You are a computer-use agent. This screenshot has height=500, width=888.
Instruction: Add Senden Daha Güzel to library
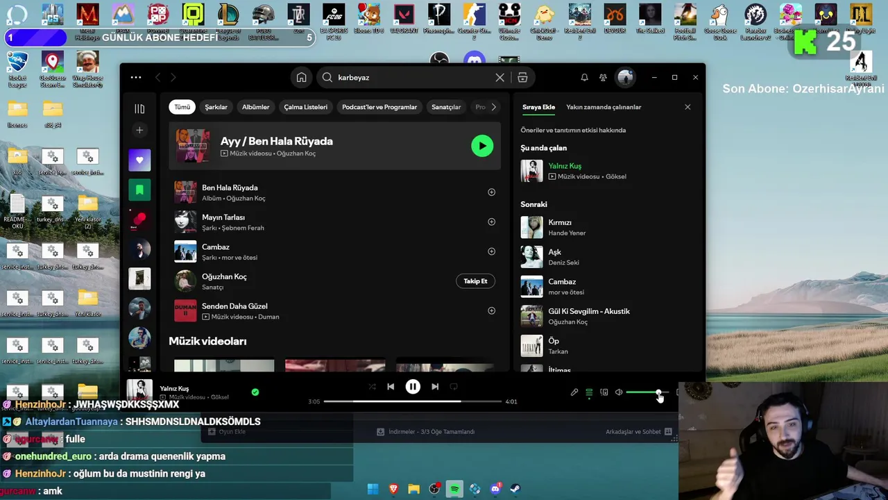pyautogui.click(x=491, y=310)
